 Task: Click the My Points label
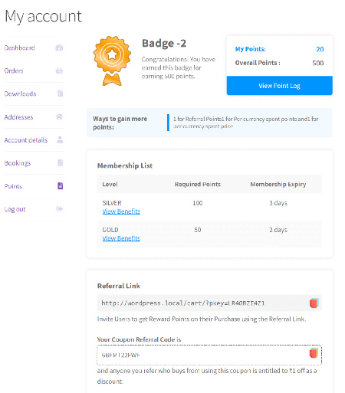point(251,49)
